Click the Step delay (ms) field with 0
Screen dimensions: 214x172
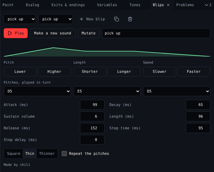click(x=92, y=140)
